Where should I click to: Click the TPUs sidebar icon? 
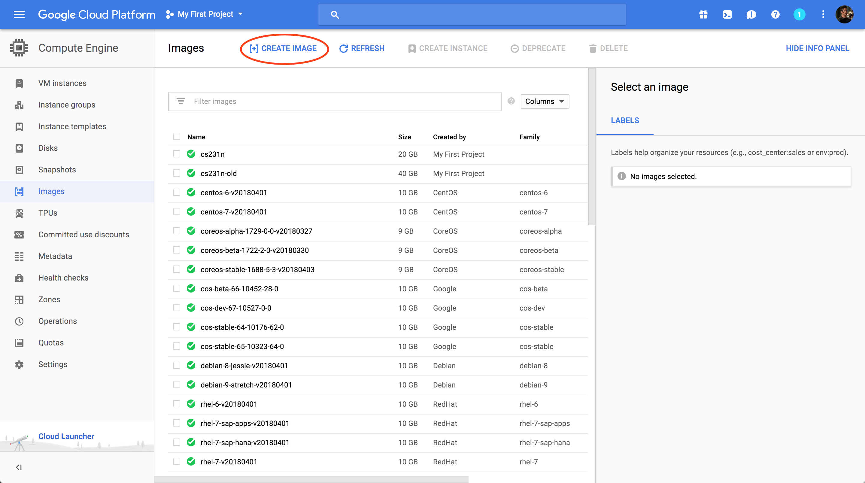(x=19, y=213)
